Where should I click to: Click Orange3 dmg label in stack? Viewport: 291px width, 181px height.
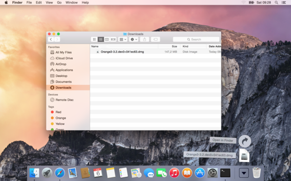click(210, 155)
